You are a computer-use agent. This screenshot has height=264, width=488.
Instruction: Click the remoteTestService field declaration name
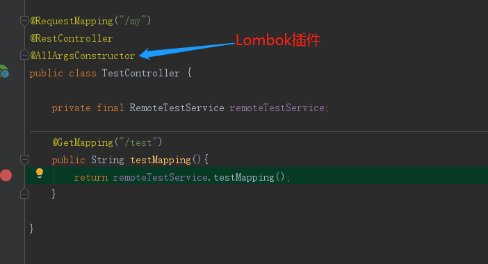[277, 108]
